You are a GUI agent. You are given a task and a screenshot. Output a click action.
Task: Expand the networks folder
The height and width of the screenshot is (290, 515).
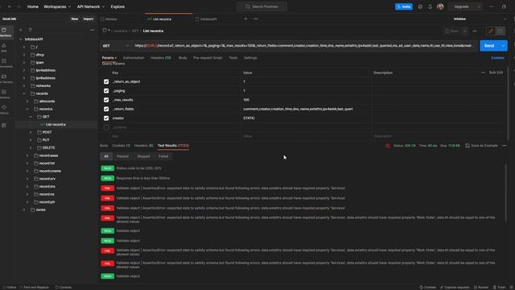24,86
